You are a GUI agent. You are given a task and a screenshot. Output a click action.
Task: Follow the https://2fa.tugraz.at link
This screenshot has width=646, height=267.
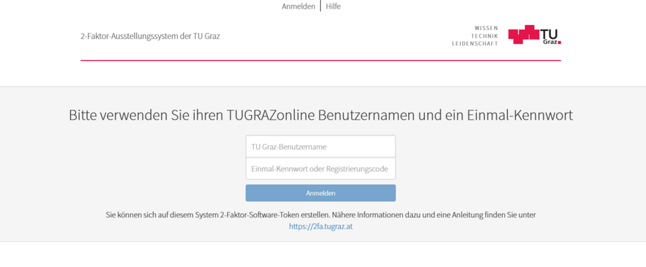(x=321, y=226)
